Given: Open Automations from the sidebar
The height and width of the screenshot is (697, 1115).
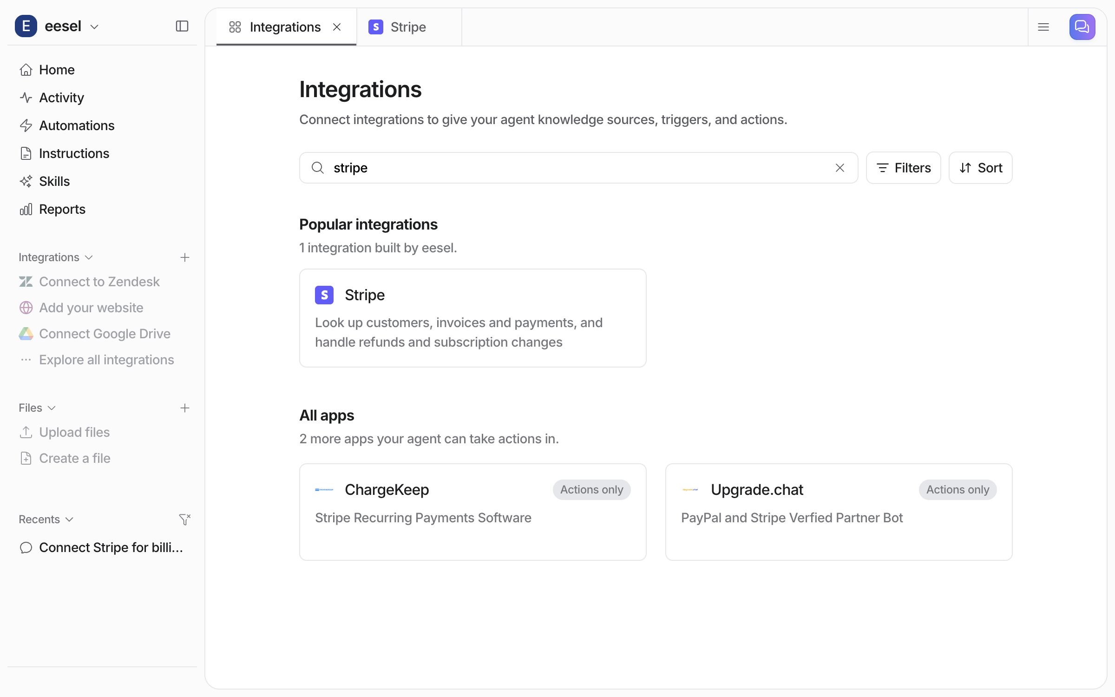Looking at the screenshot, I should (x=102, y=125).
